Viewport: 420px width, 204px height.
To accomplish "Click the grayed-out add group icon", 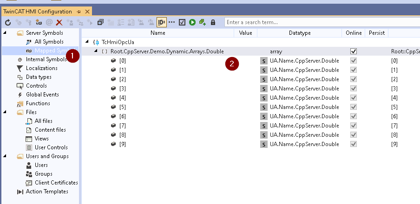I will point(80,22).
